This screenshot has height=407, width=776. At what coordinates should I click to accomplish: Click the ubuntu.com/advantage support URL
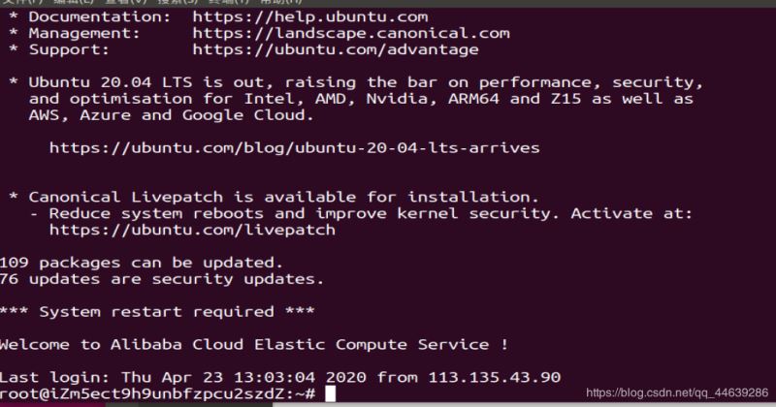coord(335,49)
